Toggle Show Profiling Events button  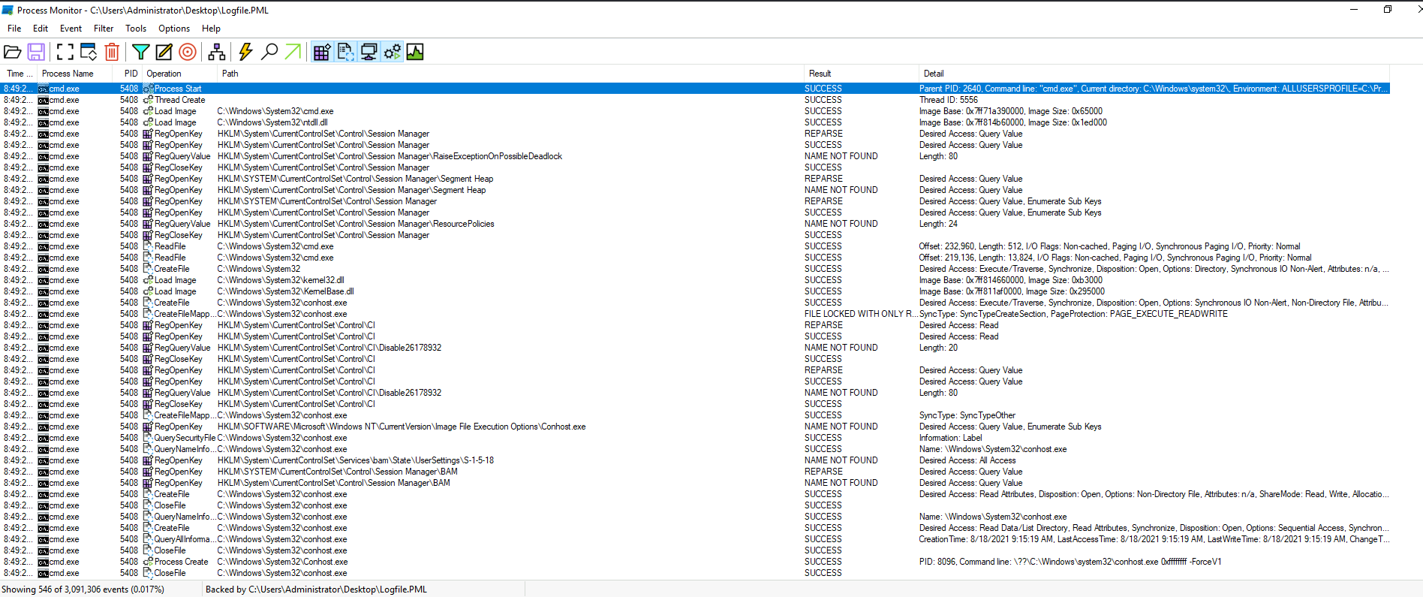(415, 52)
